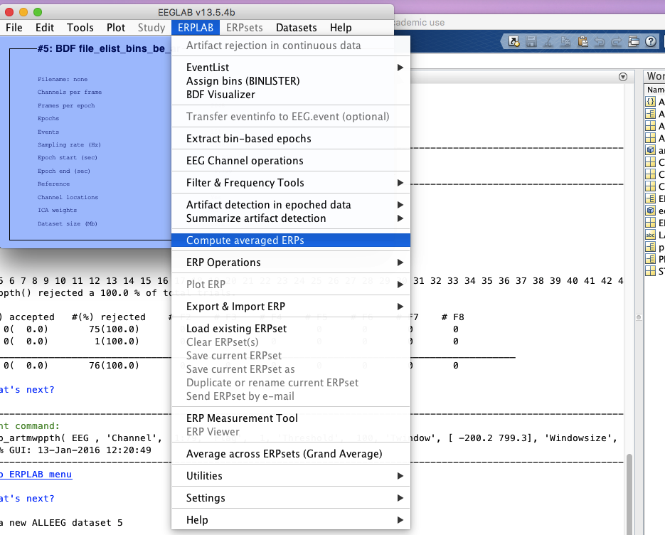665x535 pixels.
Task: Select the abc string variable icon in Workspace
Action: (x=650, y=235)
